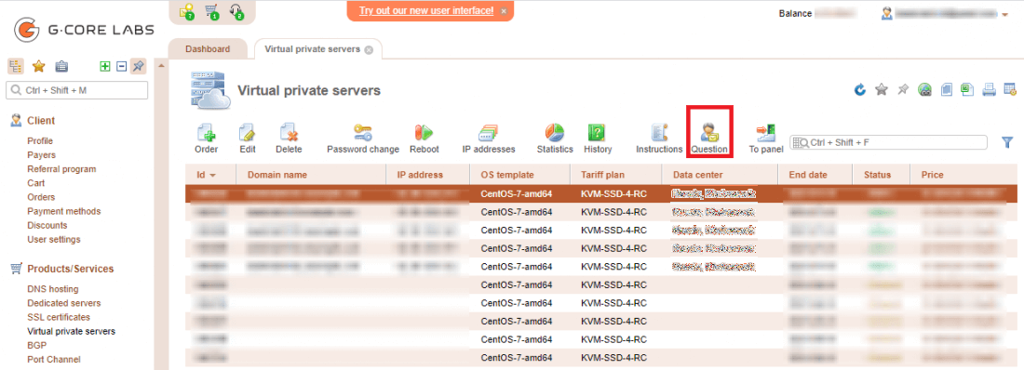
Task: Open the Dedicated servers menu item
Action: pyautogui.click(x=64, y=303)
